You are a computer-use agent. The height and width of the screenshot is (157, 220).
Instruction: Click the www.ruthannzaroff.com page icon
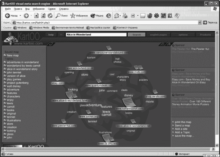129,102
